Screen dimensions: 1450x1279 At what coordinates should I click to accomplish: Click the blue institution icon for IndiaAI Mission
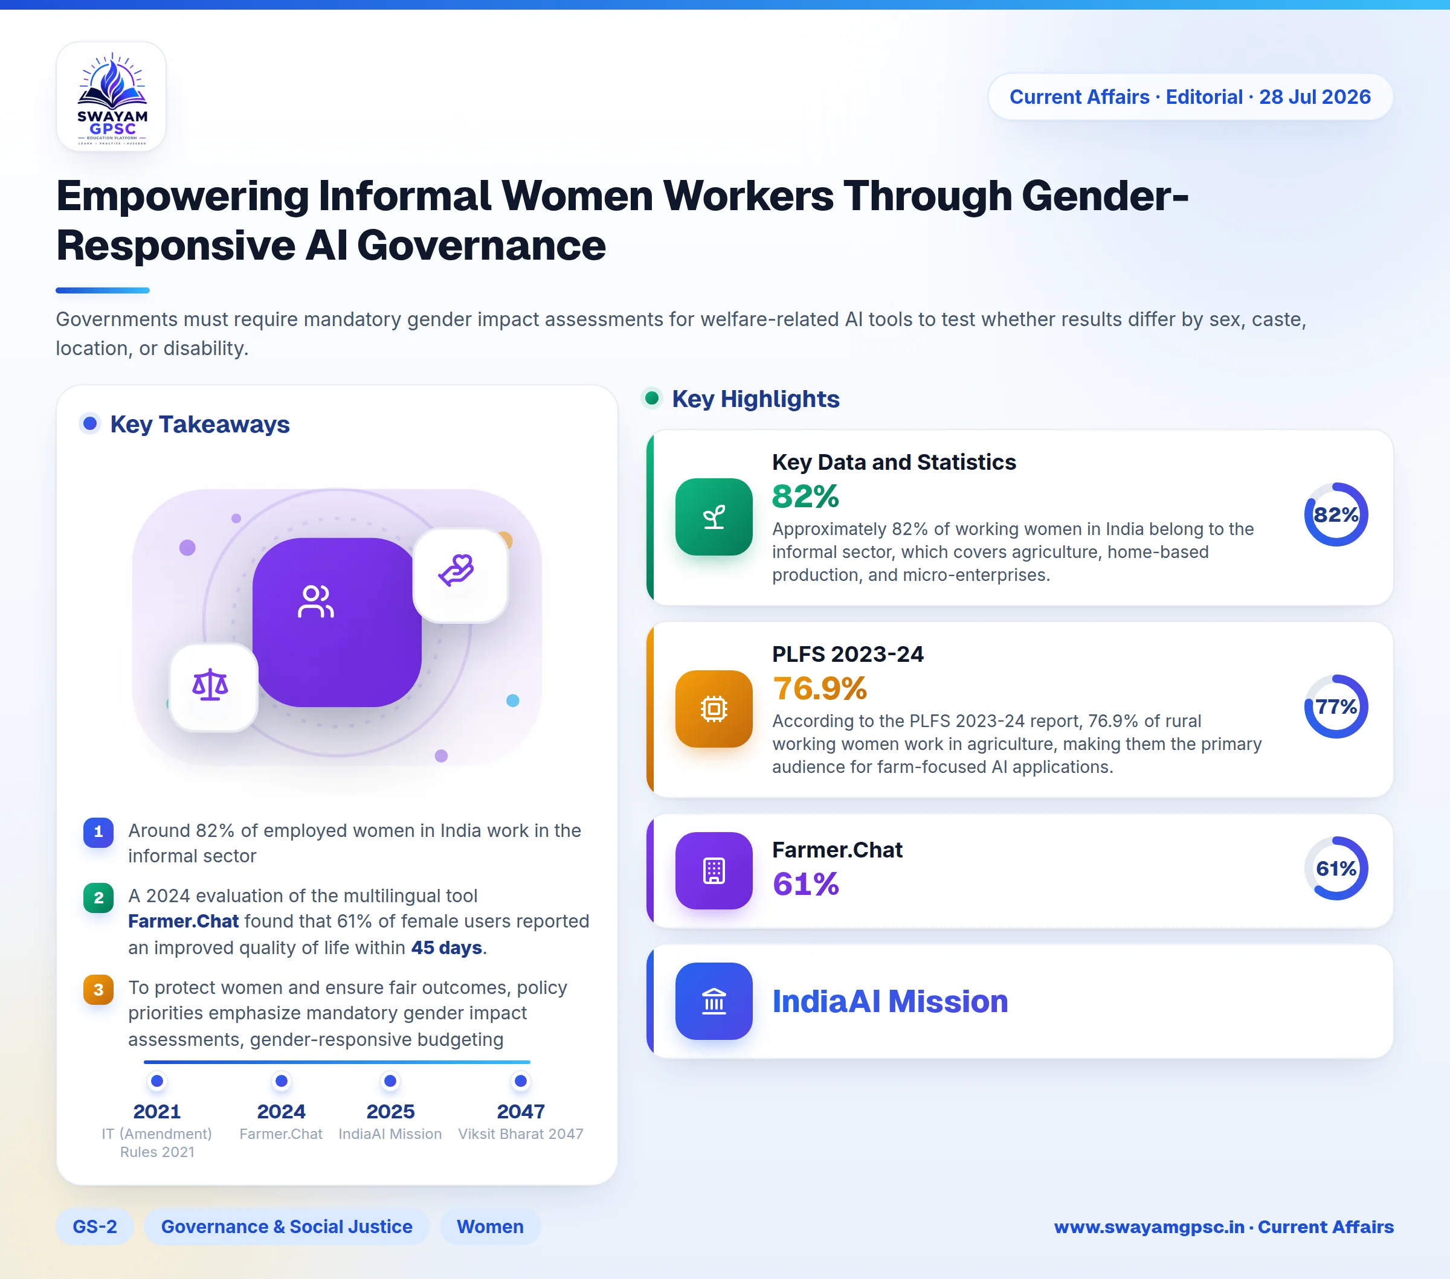click(714, 1001)
